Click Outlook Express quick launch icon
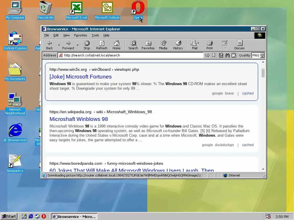 [37, 217]
